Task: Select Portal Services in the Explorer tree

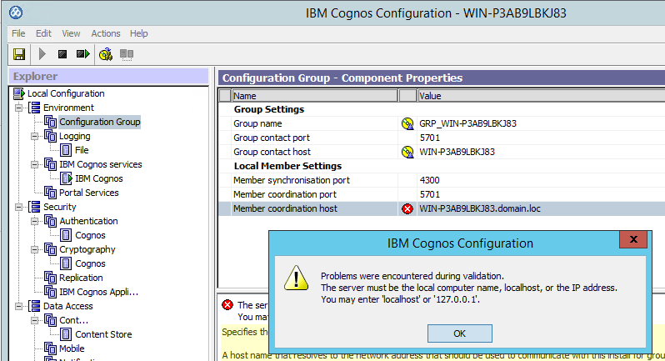Action: [x=88, y=193]
